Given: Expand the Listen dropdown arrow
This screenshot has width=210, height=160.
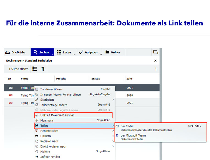Looking at the screenshot, I should tap(74, 54).
